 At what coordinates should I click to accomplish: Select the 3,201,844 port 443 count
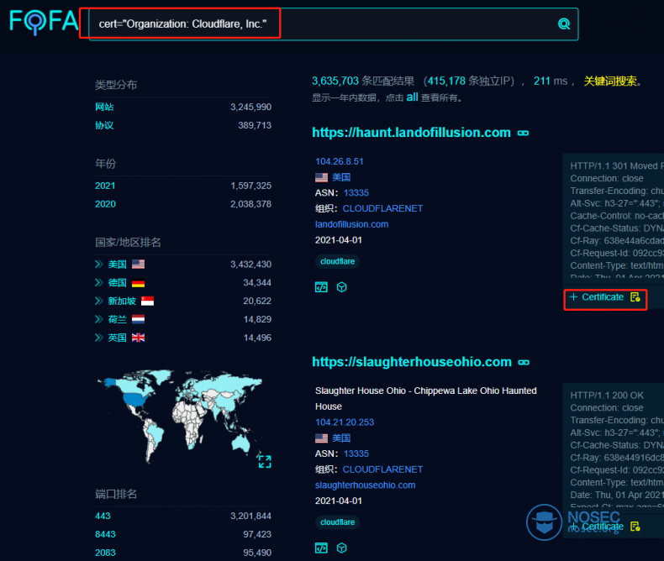click(250, 516)
